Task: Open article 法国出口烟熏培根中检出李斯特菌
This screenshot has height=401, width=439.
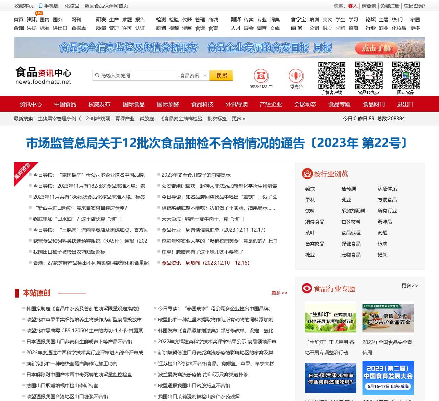Action: [62, 386]
